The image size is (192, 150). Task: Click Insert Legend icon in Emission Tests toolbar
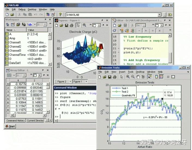(x=161, y=77)
